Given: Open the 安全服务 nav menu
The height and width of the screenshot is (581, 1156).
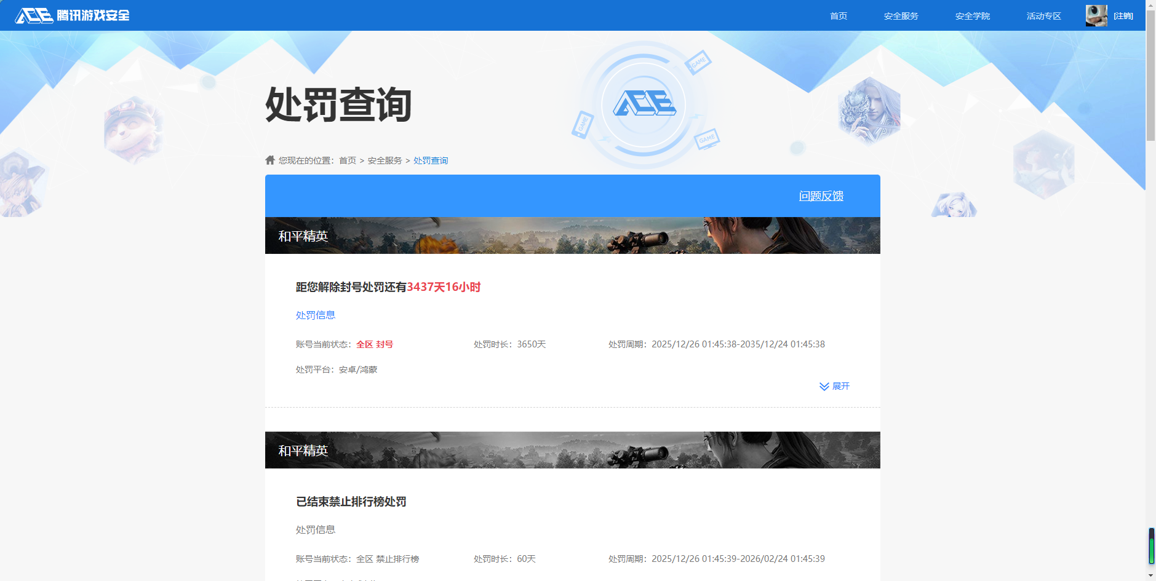Looking at the screenshot, I should [901, 16].
